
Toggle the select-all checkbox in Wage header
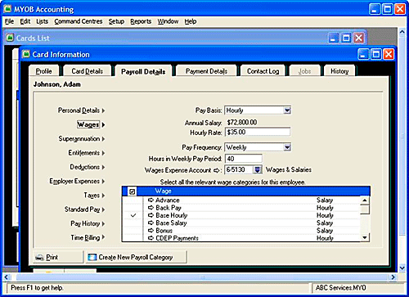tap(133, 191)
